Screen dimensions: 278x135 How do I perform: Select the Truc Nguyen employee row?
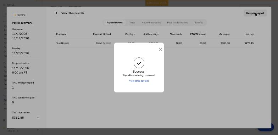(155, 43)
